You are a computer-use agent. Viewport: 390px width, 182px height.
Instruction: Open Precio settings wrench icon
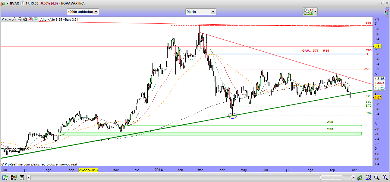tap(14, 20)
